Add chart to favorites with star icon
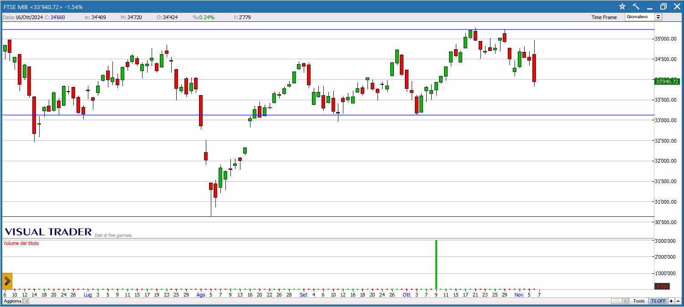Screen dimensions: 684x307 (x=623, y=7)
